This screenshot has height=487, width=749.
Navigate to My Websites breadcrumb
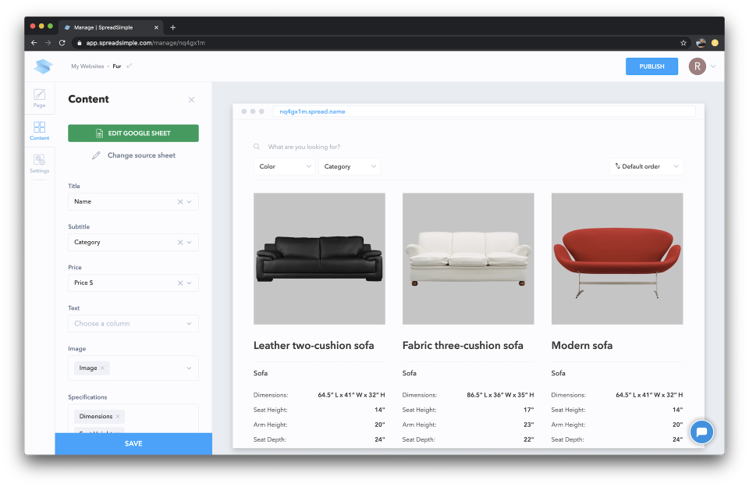tap(87, 66)
